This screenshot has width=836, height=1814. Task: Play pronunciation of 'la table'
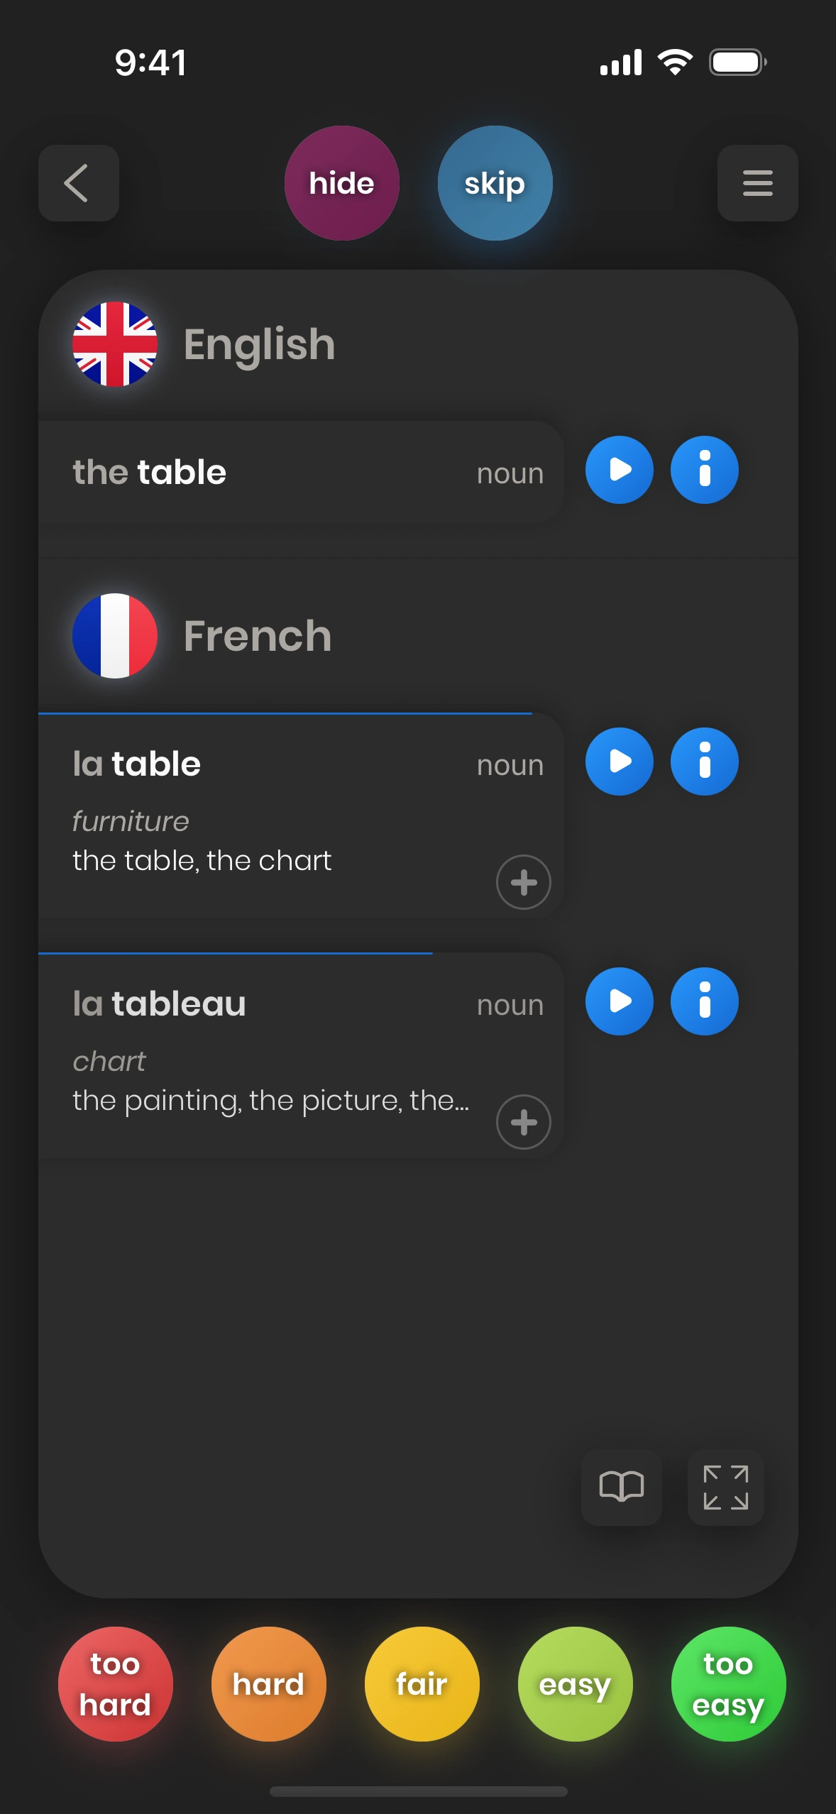click(619, 762)
